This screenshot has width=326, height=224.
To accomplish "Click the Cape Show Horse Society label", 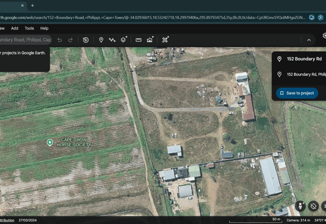I will (x=74, y=143).
